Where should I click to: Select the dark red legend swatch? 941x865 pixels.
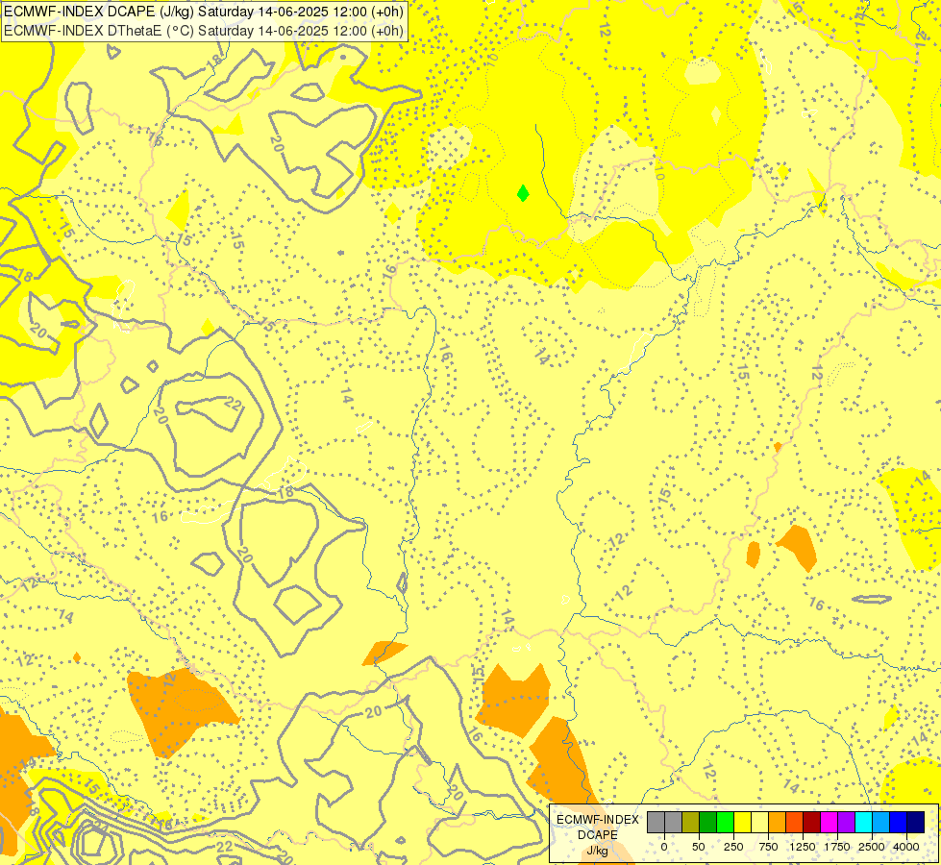click(812, 823)
